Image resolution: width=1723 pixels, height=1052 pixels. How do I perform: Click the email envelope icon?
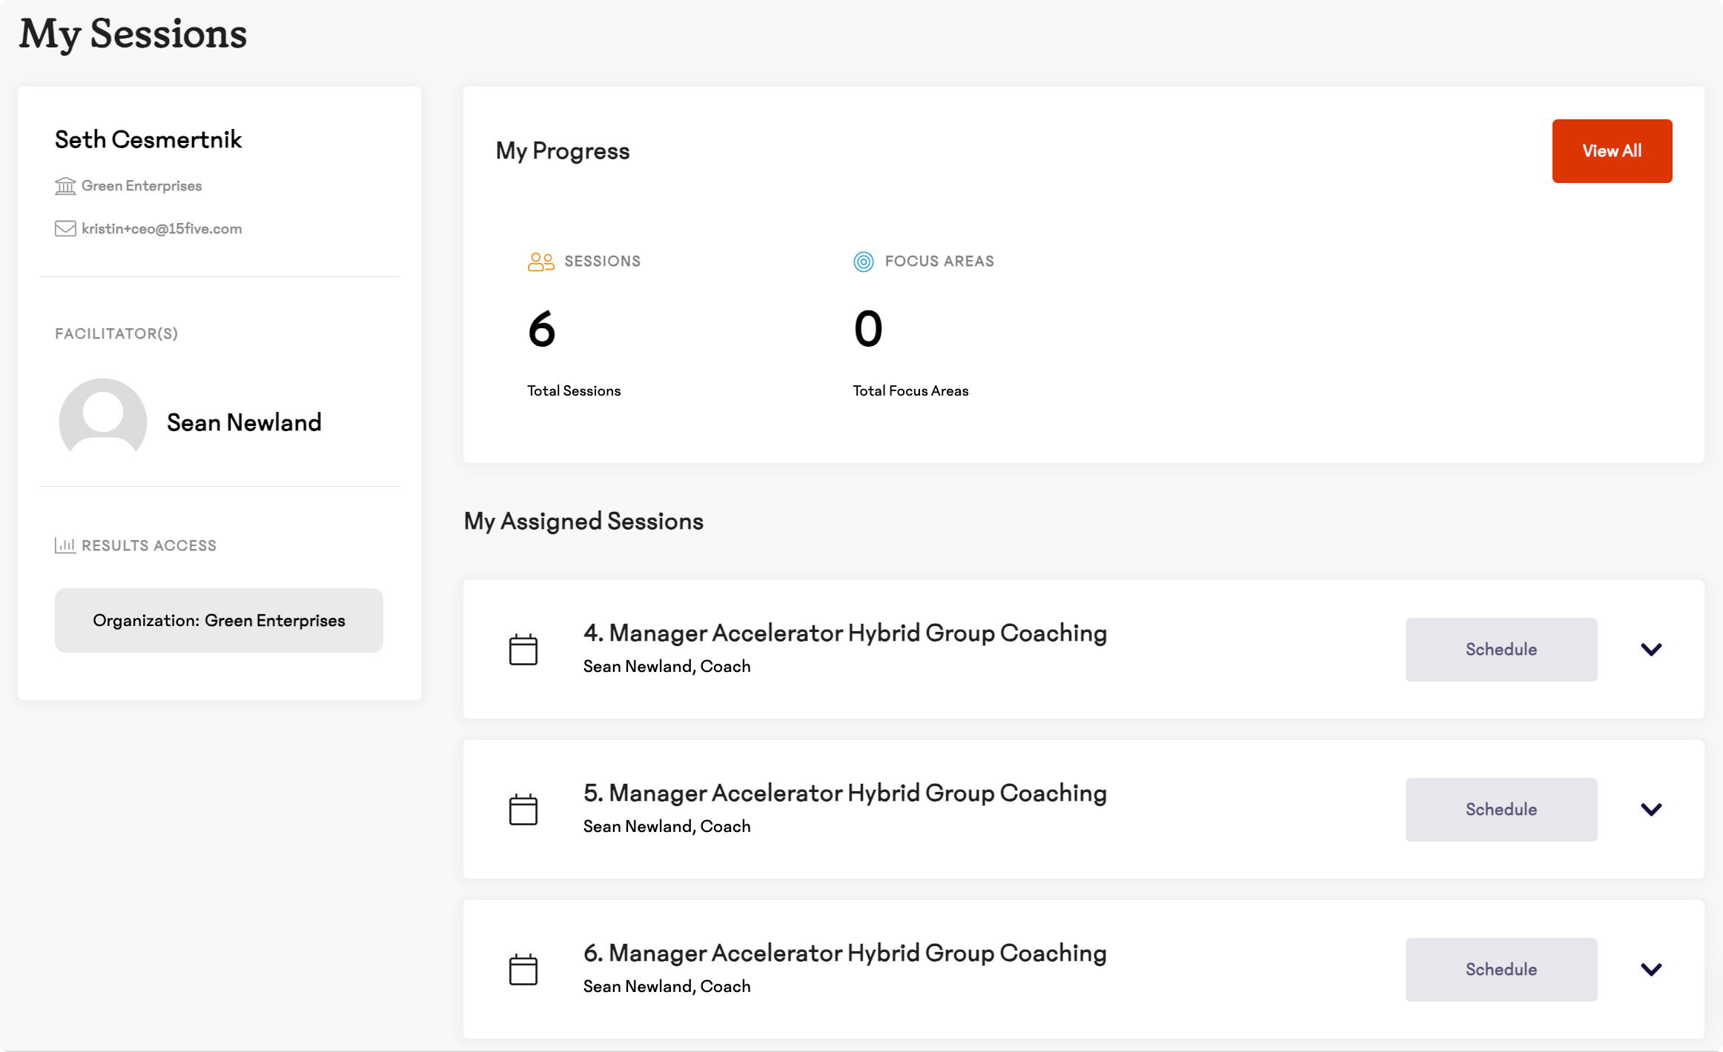pos(65,229)
